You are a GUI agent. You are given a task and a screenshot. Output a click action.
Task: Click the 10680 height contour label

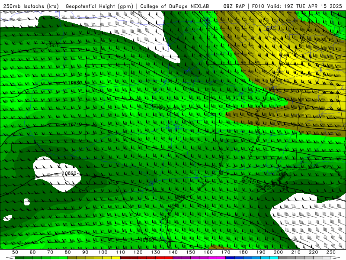click(75, 83)
